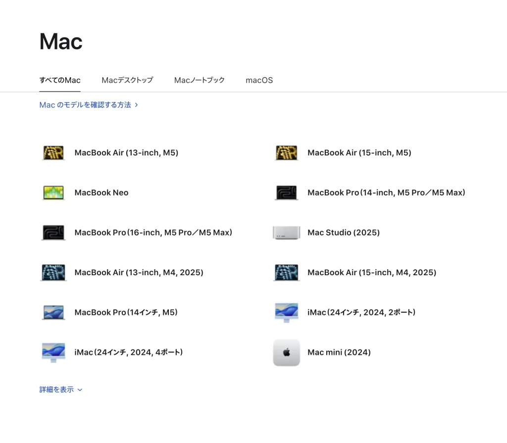Click the iMac 24インチ 4ポート icon
The image size is (507, 443).
coord(53,352)
